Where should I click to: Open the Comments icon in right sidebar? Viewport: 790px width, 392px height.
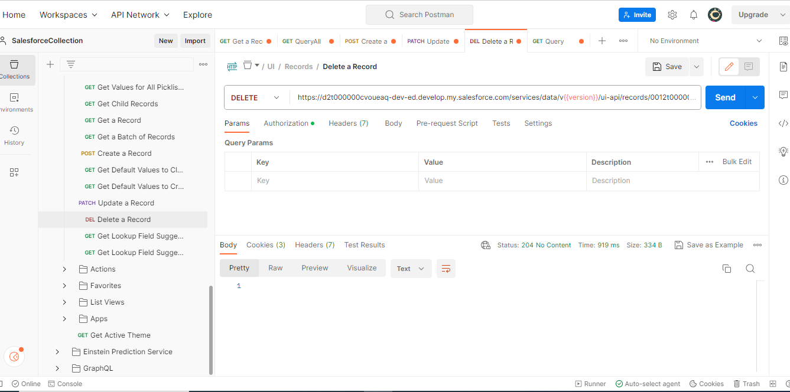[x=784, y=94]
